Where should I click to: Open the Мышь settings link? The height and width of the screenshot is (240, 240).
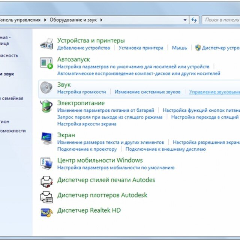(179, 48)
